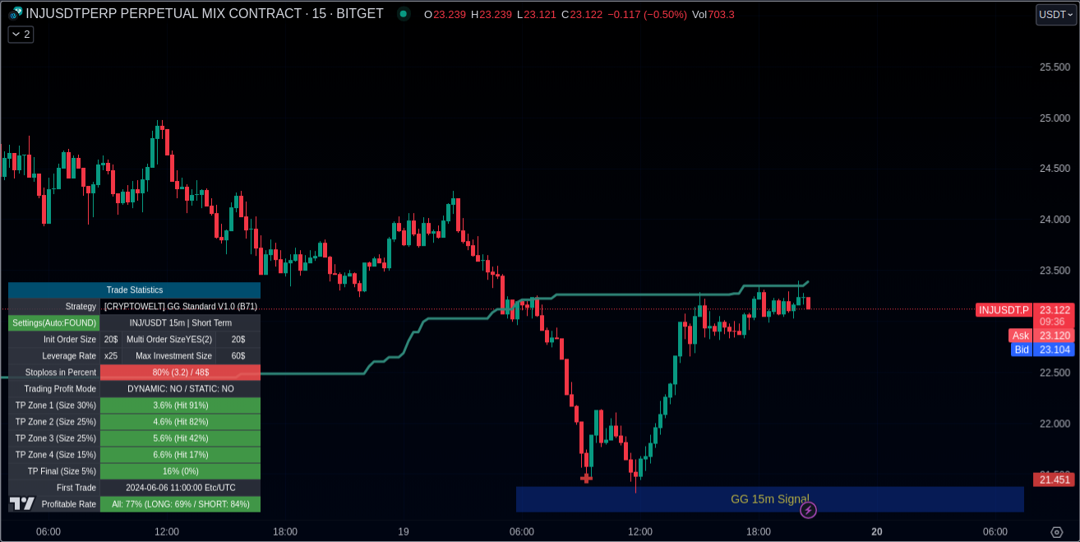Click the date label 19 on time axis
1080x542 pixels.
coord(404,532)
